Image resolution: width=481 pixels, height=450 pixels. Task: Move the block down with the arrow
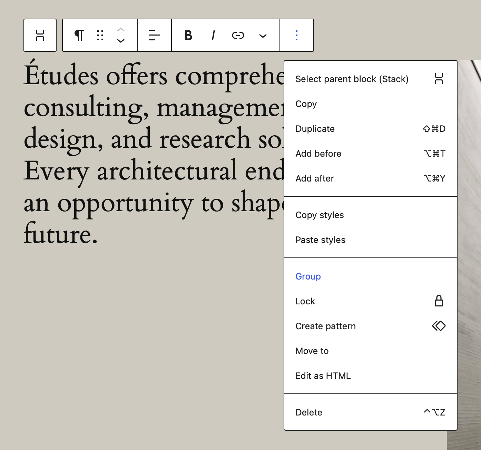(121, 41)
